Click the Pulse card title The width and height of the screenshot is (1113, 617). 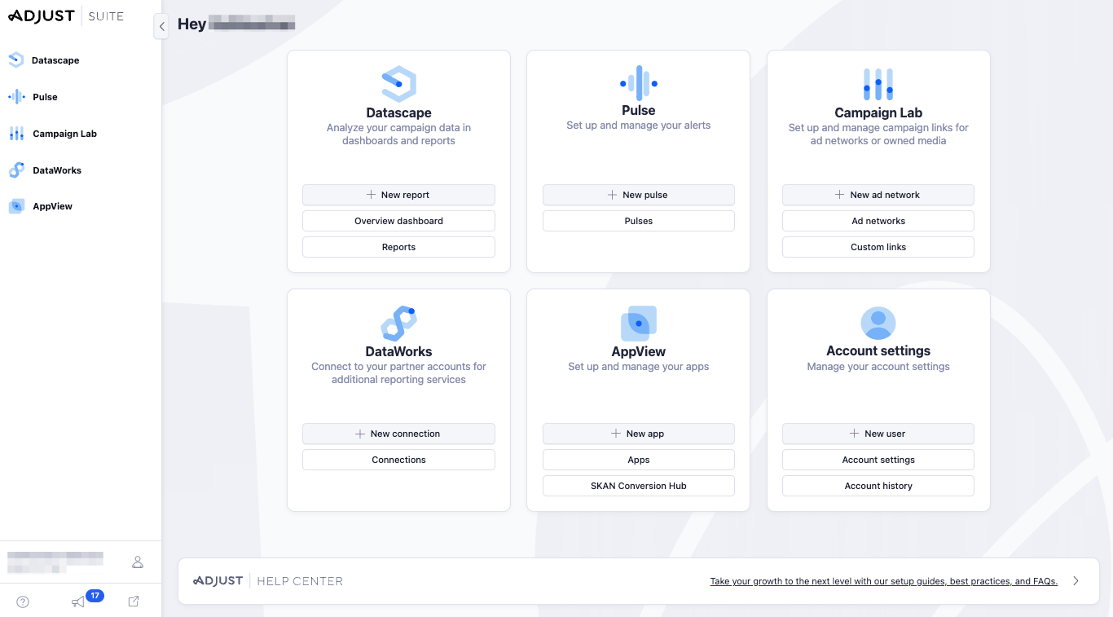[x=639, y=110]
